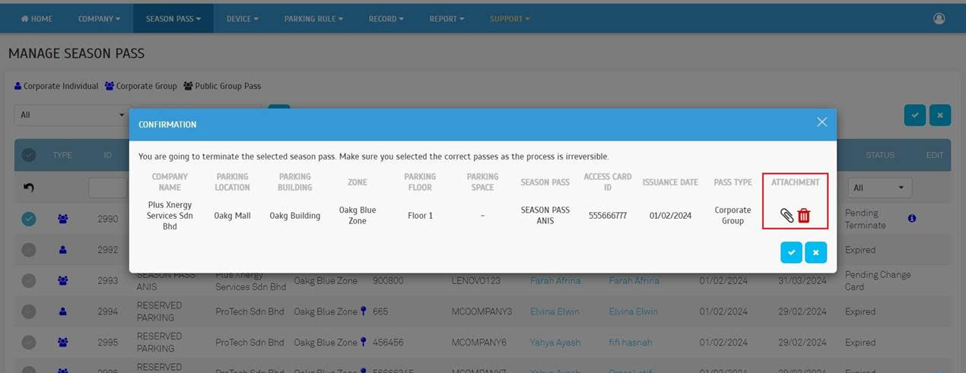
Task: Expand the 'All' pass type dropdown
Action: [x=72, y=115]
